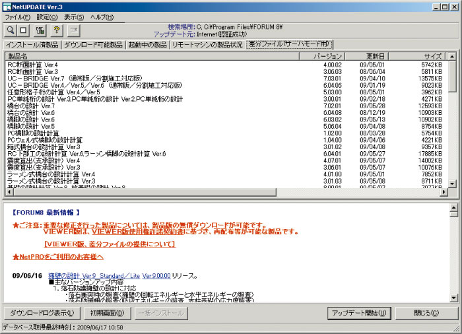Screen dimensions: 462x334
Task: Click product list scrollbar up arrow
Action: [x=452, y=56]
